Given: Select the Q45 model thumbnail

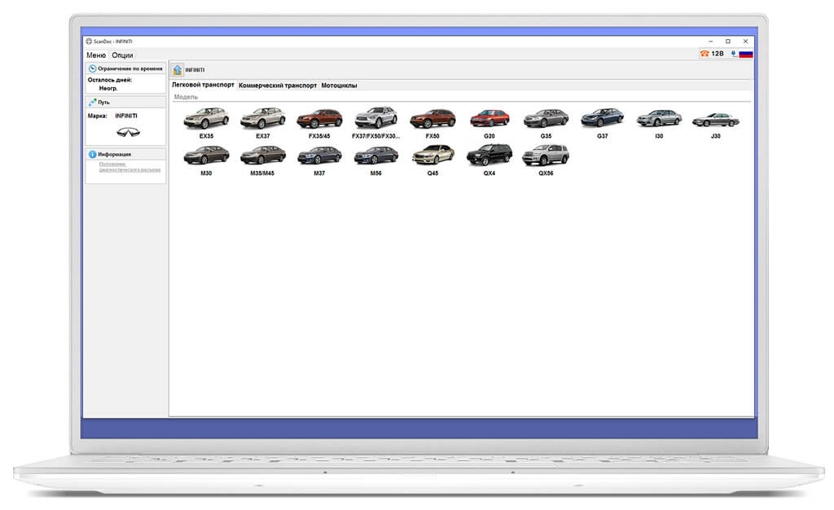Looking at the screenshot, I should [x=433, y=160].
